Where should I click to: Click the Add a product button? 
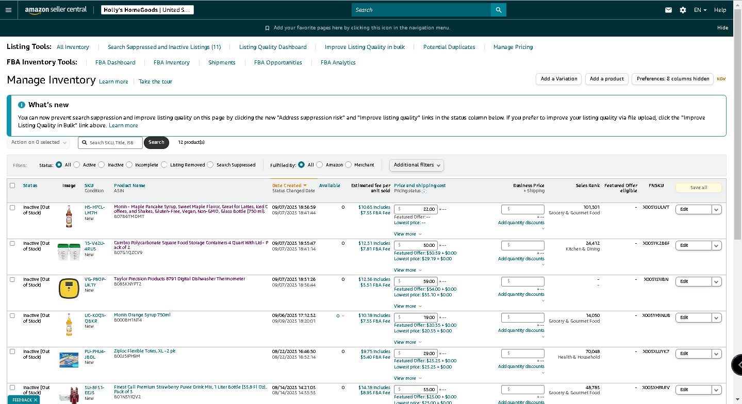click(606, 79)
